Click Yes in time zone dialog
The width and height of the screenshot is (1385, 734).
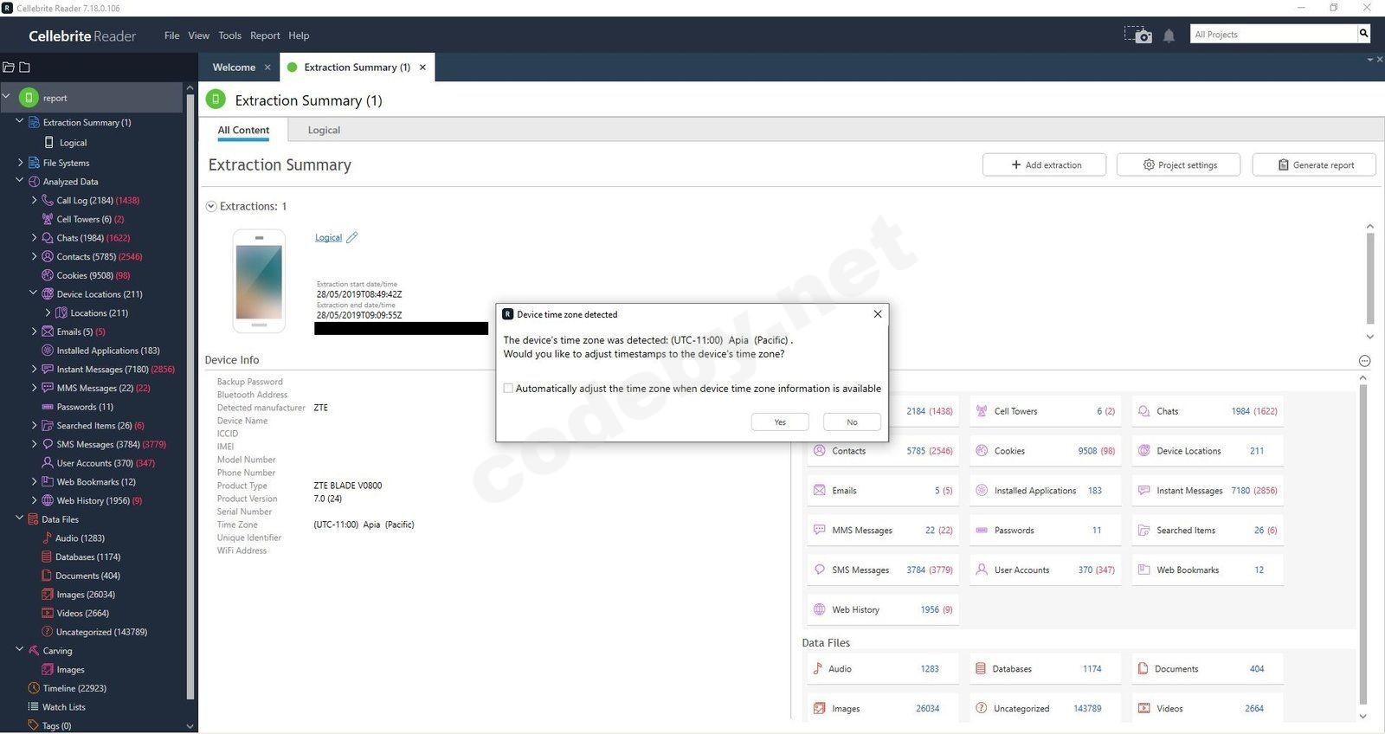pos(780,422)
